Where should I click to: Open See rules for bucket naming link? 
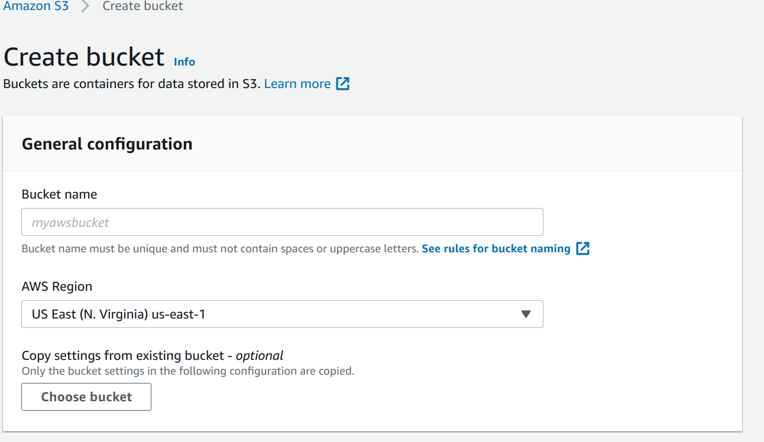(496, 249)
